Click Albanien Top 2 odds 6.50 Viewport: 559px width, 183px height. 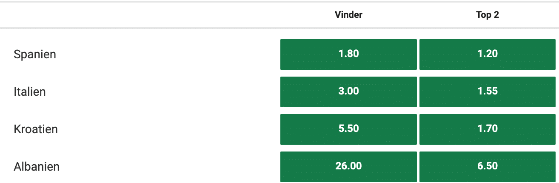point(487,166)
